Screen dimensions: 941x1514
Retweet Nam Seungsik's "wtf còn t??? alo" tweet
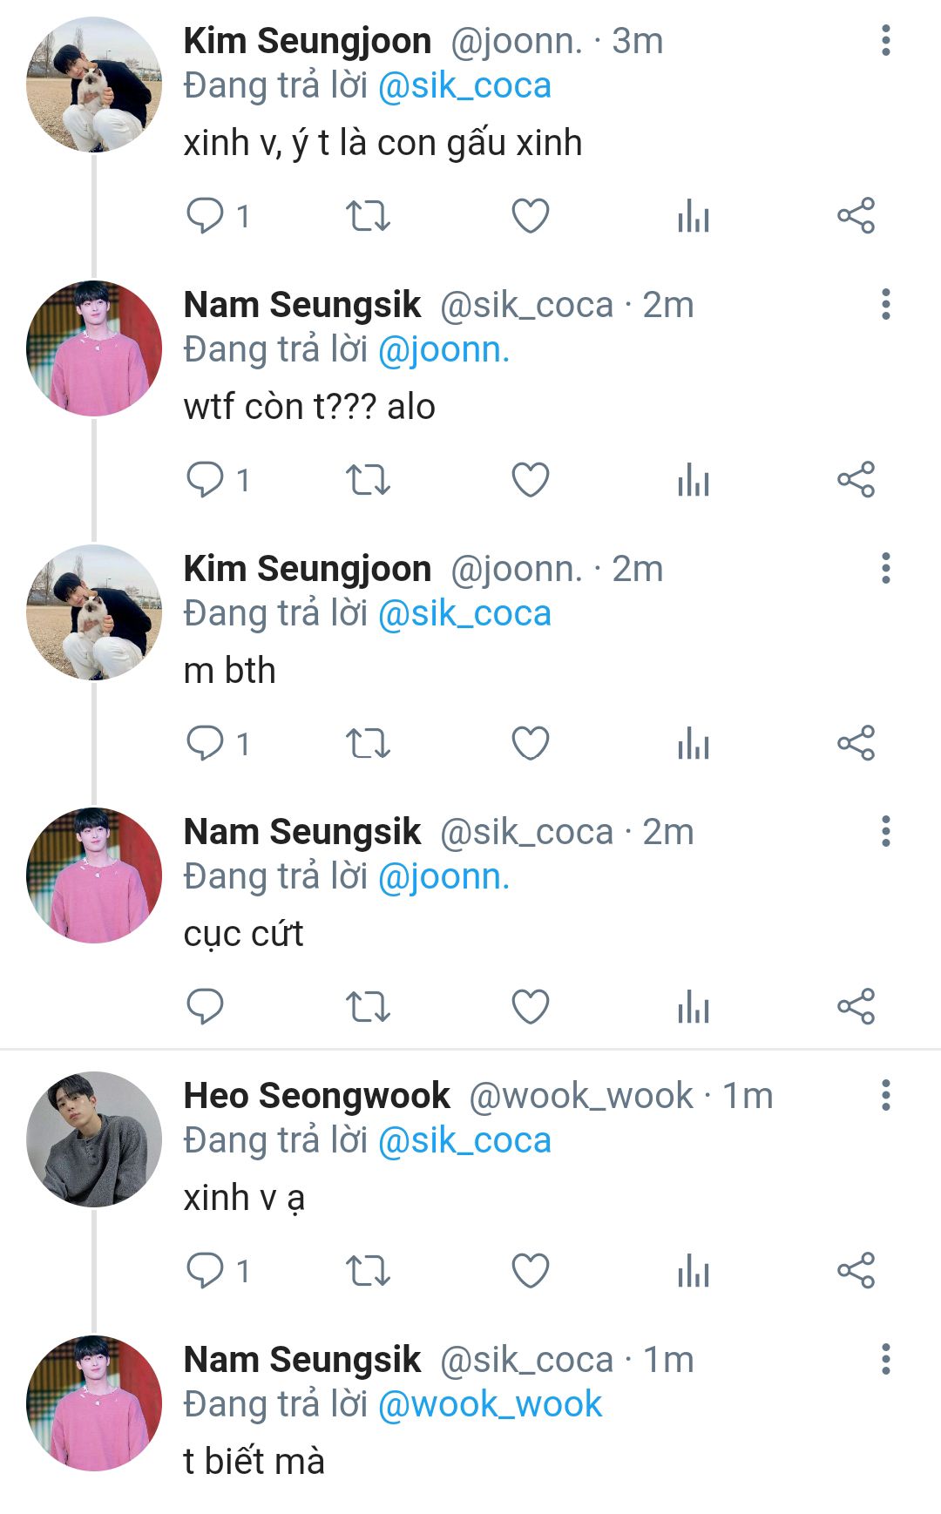click(x=368, y=480)
